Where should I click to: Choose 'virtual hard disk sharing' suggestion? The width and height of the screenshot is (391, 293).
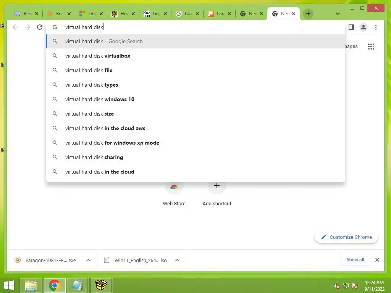point(195,157)
